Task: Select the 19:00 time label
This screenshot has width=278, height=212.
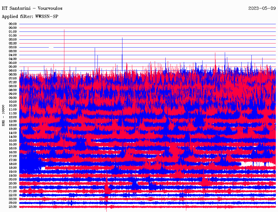Action: 13,172
